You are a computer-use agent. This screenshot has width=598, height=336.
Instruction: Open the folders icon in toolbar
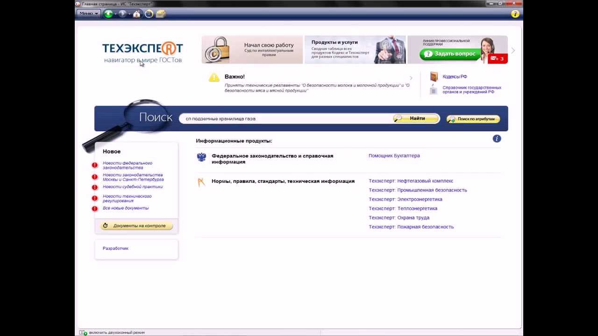pyautogui.click(x=161, y=14)
